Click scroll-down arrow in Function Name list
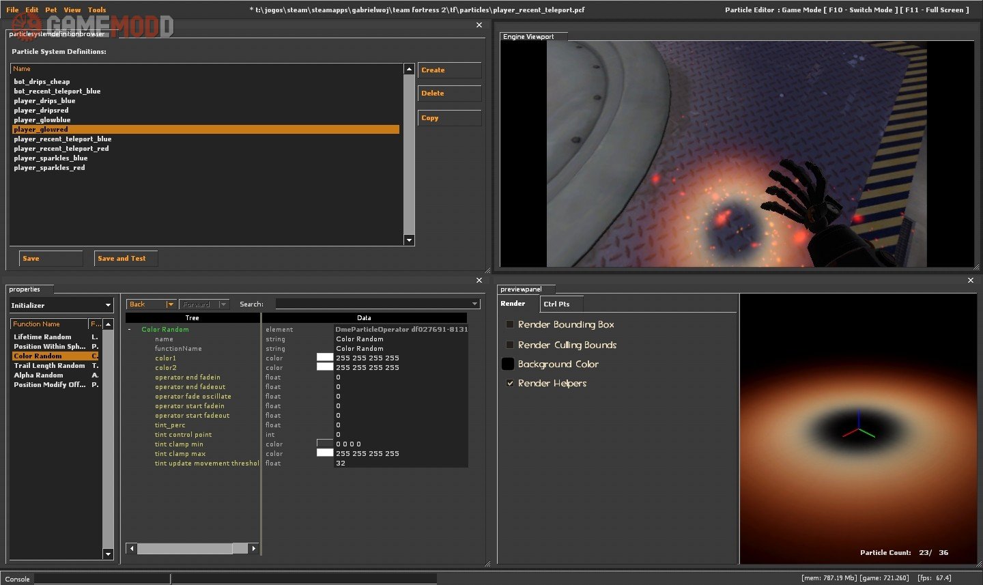The height and width of the screenshot is (585, 983). [x=108, y=554]
